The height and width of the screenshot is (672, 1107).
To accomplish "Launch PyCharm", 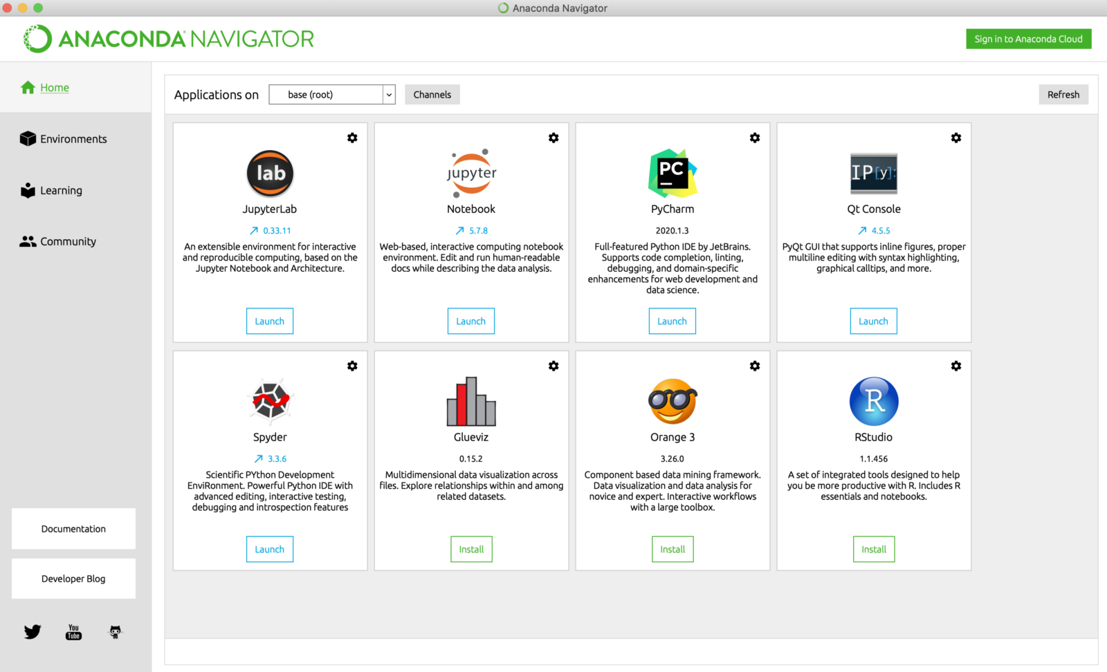I will click(673, 321).
